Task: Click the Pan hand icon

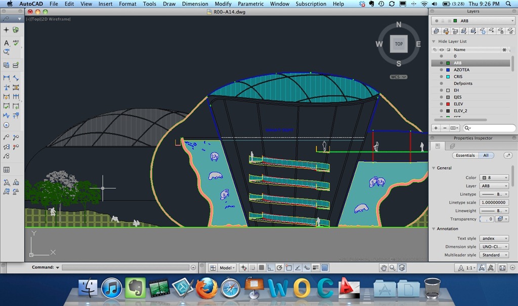Action: (x=384, y=268)
